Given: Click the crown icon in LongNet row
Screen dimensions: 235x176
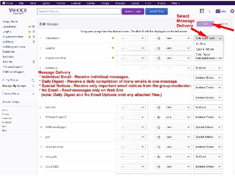Looking at the screenshot, I should 113,48.
